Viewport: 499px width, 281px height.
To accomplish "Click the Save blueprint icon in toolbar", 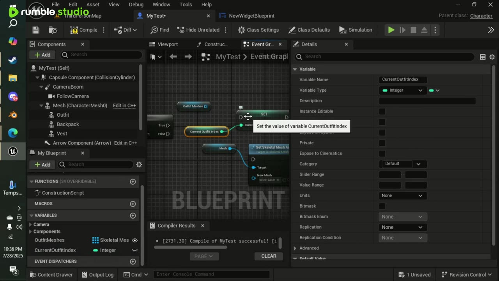I will coord(36,30).
